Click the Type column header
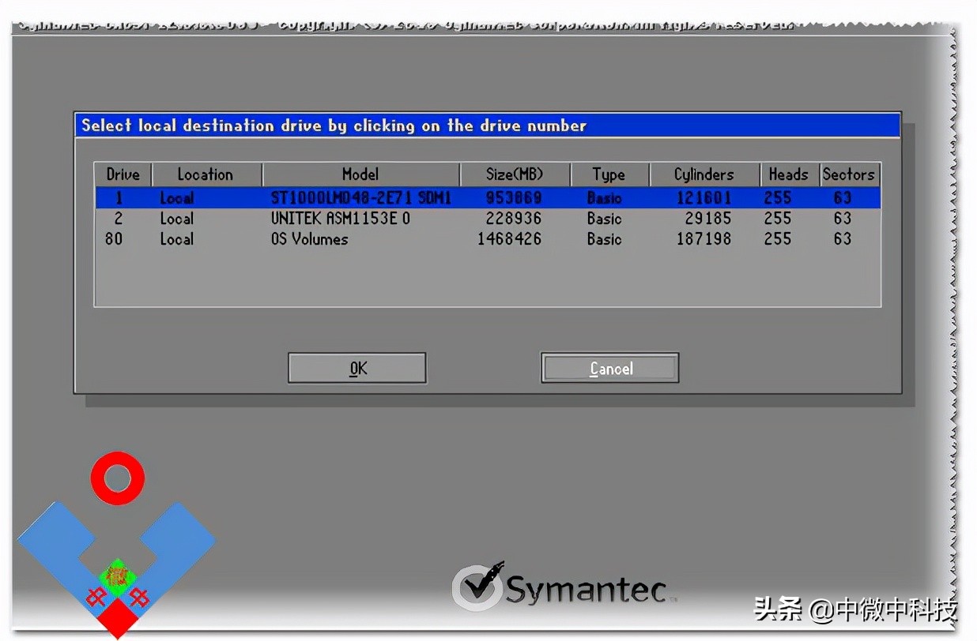Viewport: 977px width, 641px height. click(x=609, y=174)
